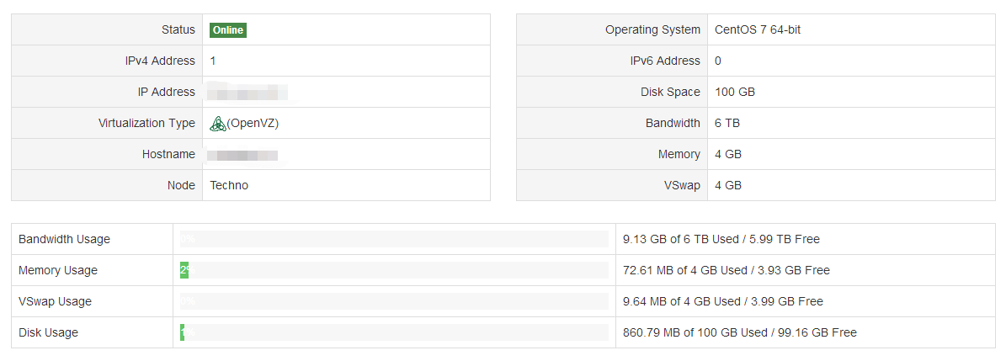The width and height of the screenshot is (1006, 361).
Task: Click the Memory Usage progress bar
Action: pyautogui.click(x=394, y=270)
